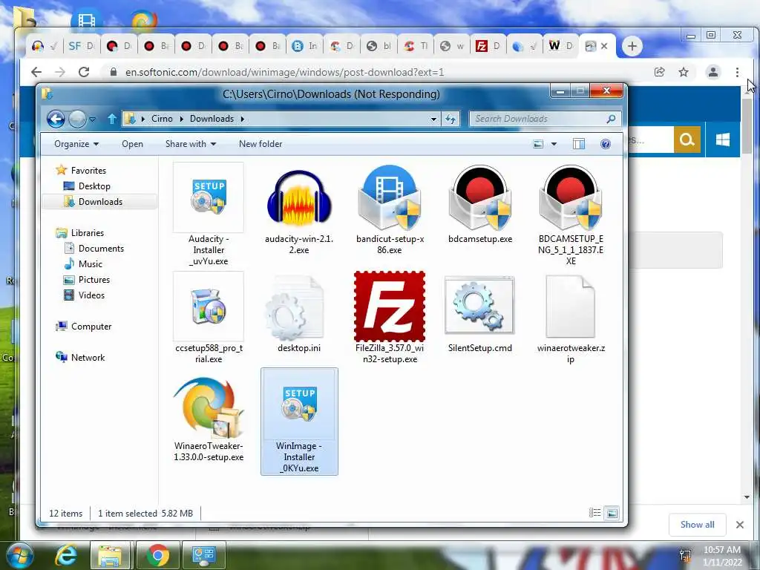
Task: Switch to the FileZilla Chrome tab
Action: (x=488, y=46)
